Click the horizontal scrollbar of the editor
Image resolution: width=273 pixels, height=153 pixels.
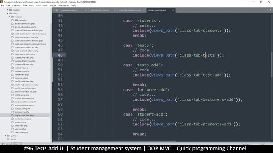click(x=114, y=141)
